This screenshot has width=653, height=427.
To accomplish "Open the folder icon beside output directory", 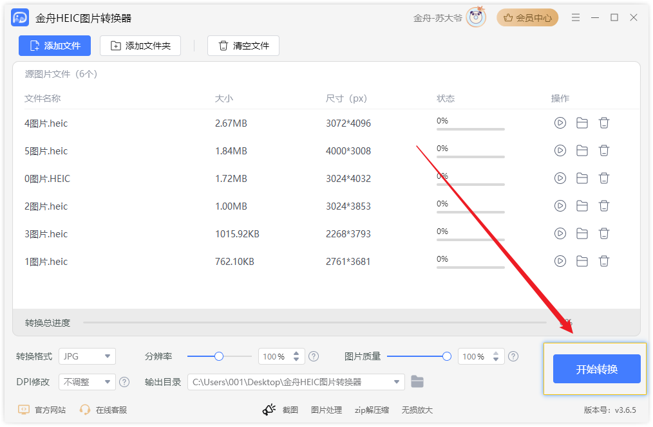I will click(417, 382).
